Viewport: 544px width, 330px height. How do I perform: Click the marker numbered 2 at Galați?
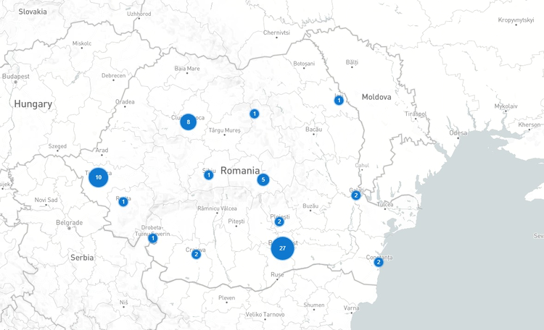click(355, 195)
